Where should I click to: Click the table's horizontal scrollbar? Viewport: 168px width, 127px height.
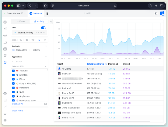(x=102, y=122)
